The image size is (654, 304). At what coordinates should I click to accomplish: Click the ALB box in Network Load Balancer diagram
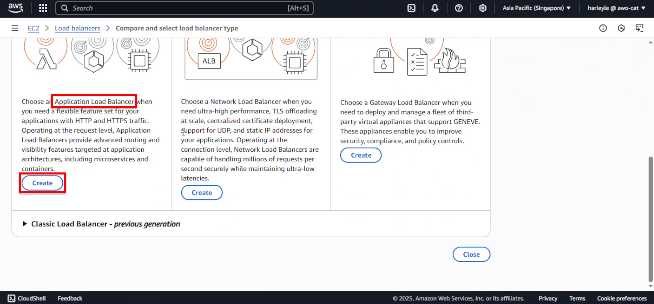pyautogui.click(x=209, y=61)
